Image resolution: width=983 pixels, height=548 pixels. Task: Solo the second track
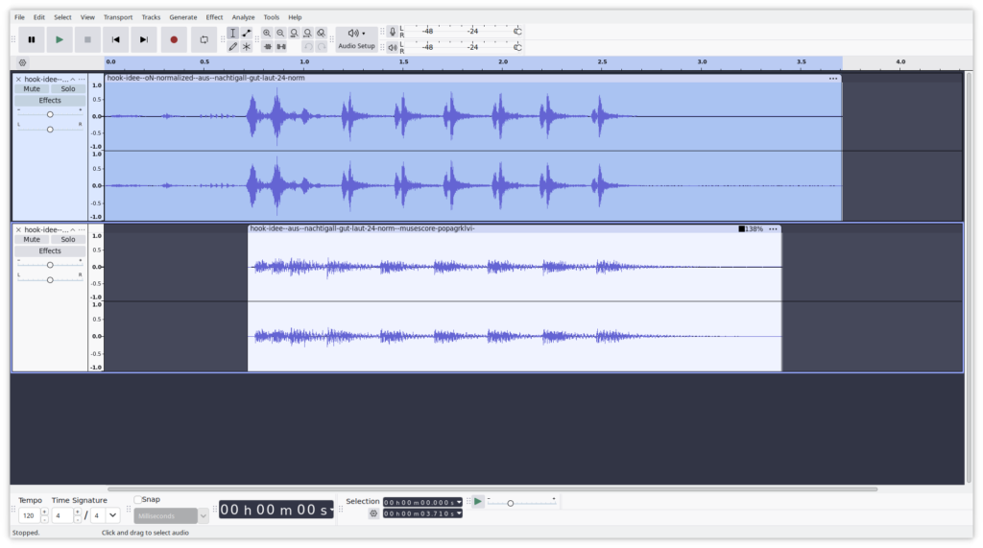coord(68,240)
